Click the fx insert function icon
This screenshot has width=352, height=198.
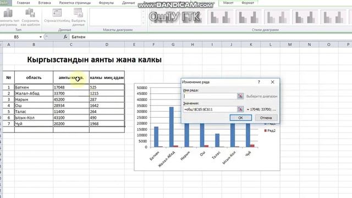[x=65, y=37]
